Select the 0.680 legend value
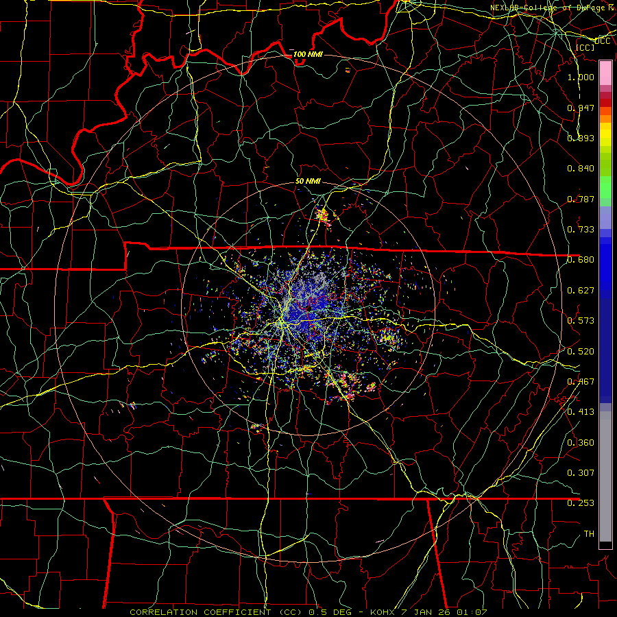 (x=581, y=260)
